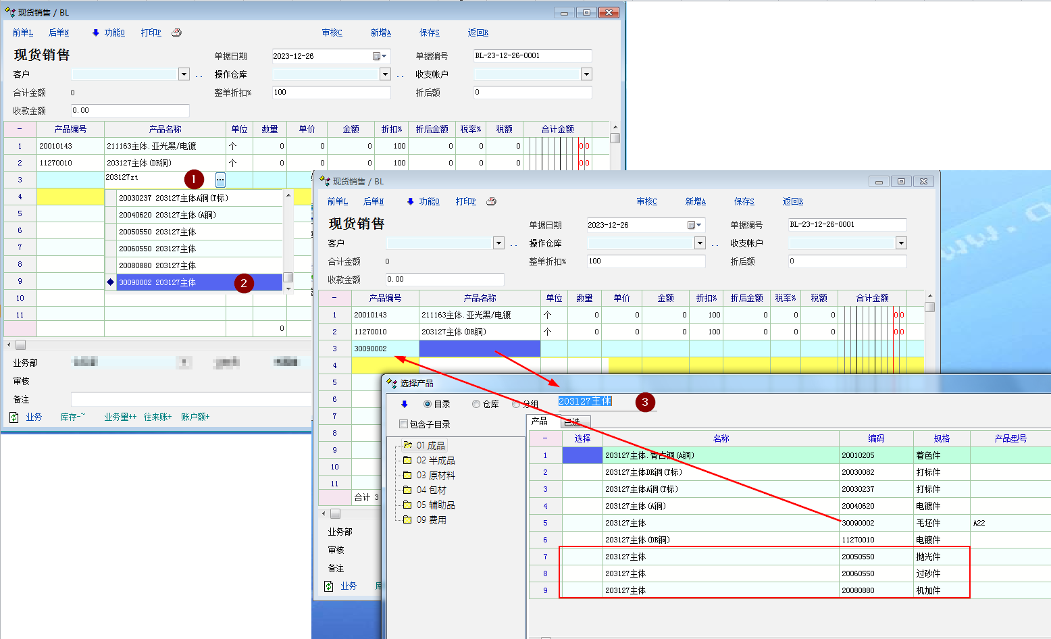Click calendar picker icon beside 2023-12-26 in top-left window
Viewport: 1051px width, 639px height.
pos(377,56)
